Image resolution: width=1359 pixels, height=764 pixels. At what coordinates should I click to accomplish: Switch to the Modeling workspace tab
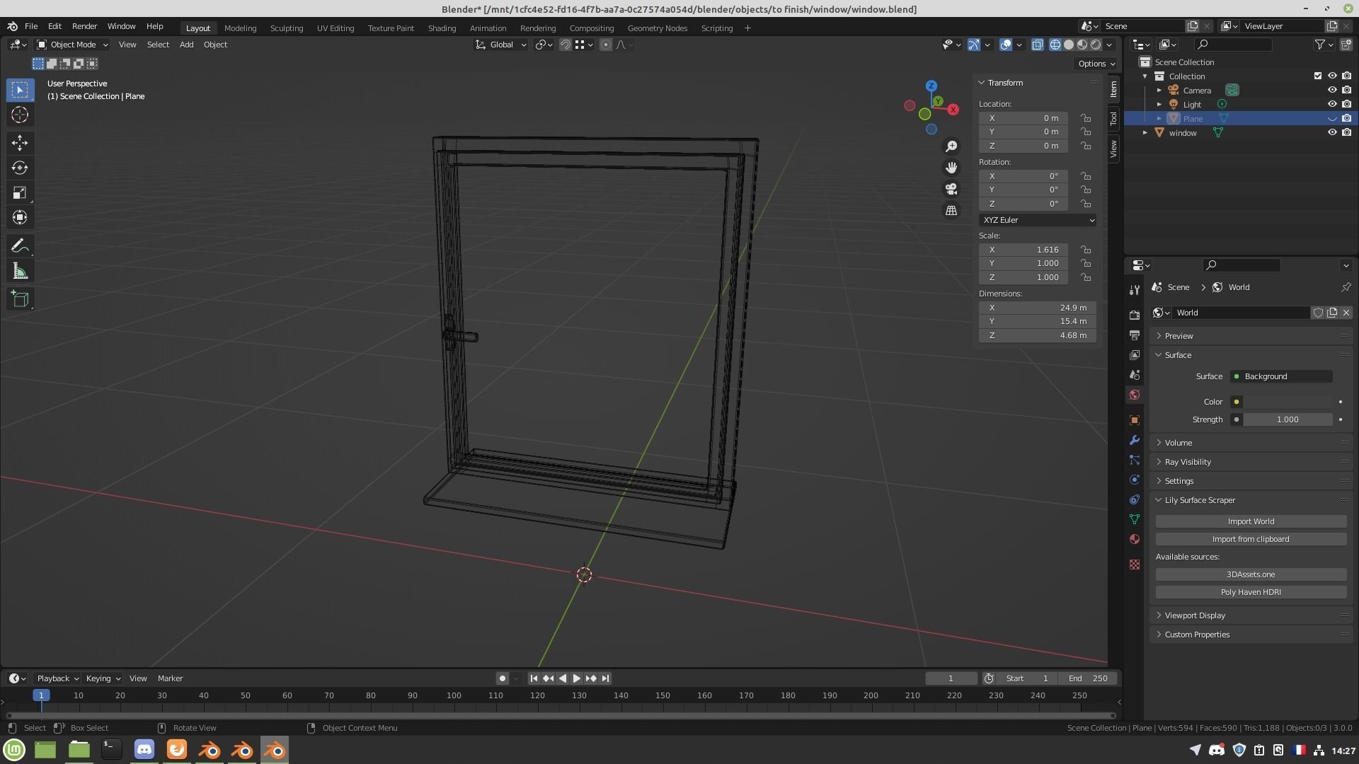coord(240,28)
